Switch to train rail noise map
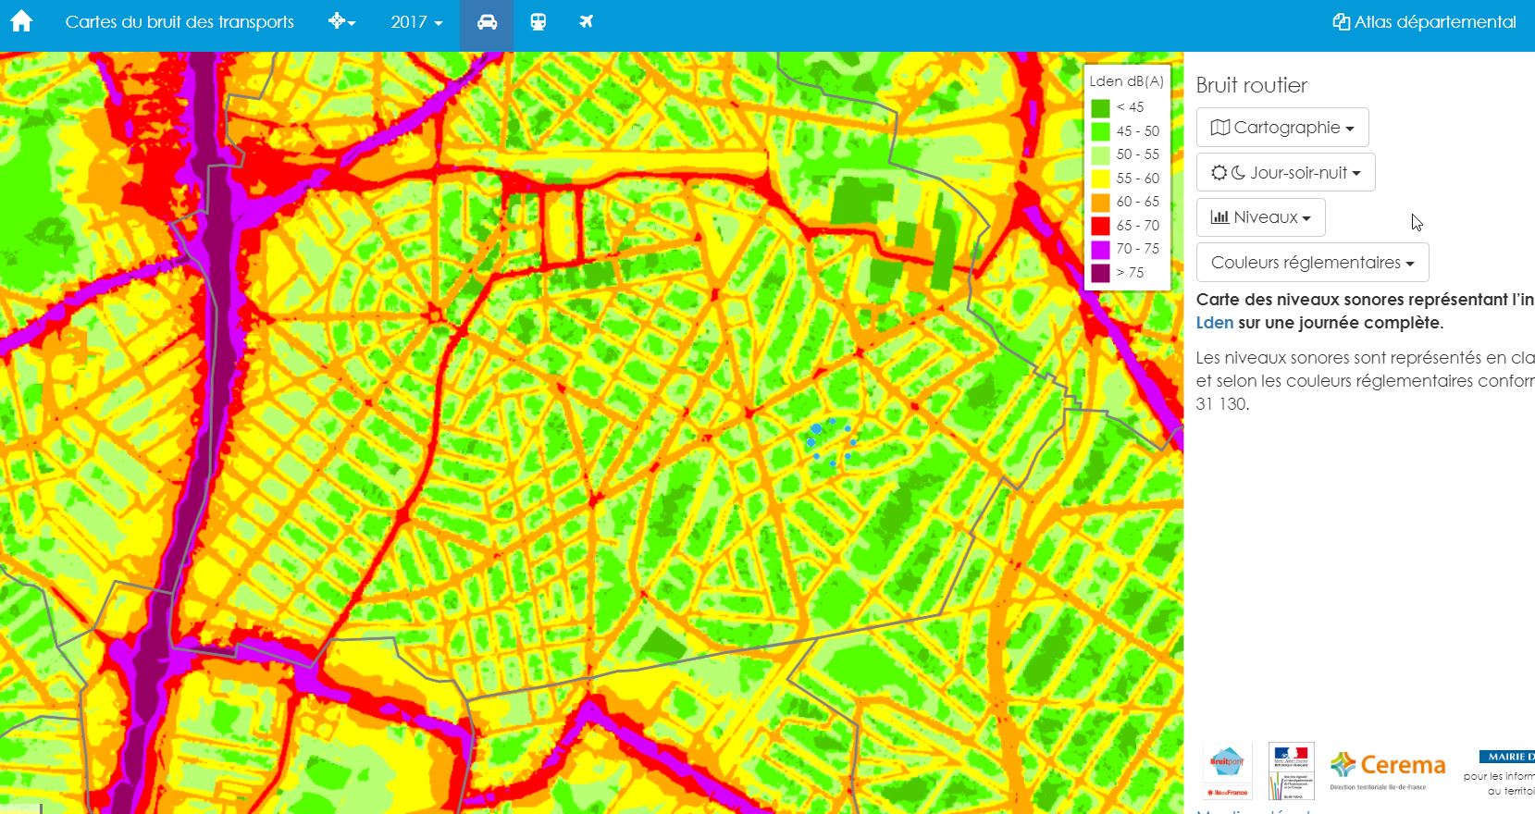 [x=538, y=22]
